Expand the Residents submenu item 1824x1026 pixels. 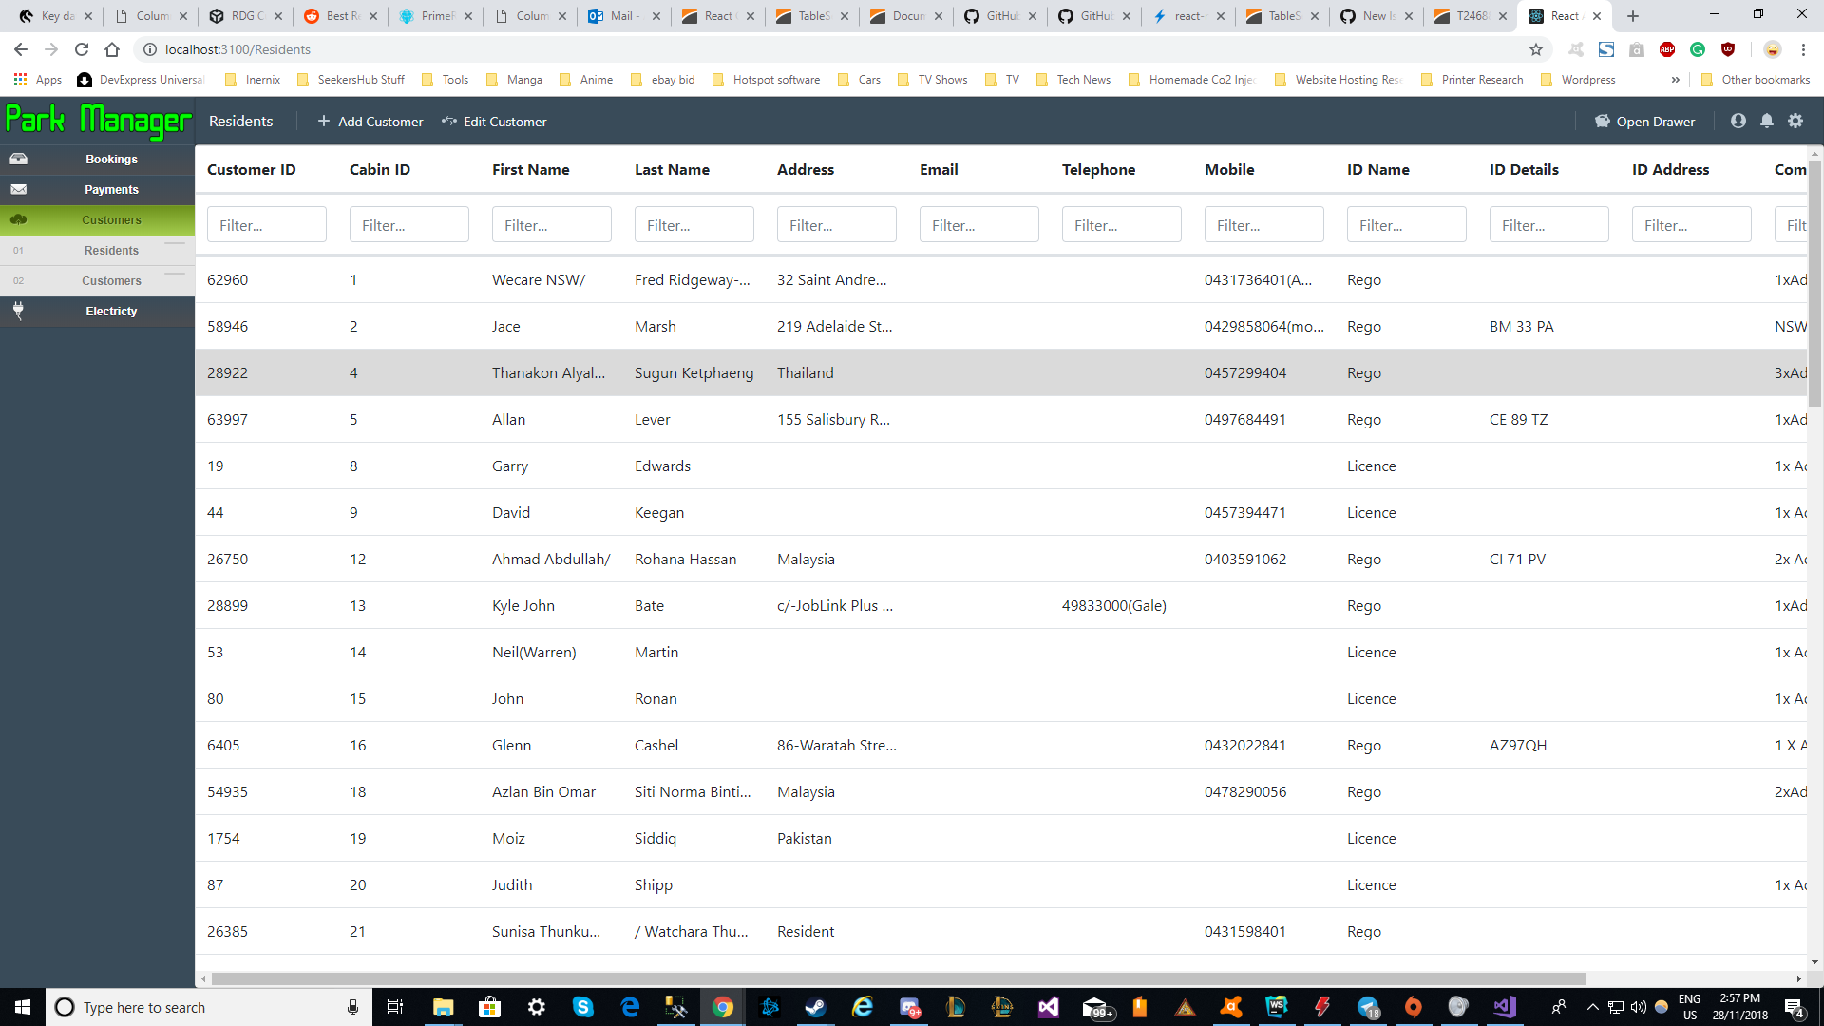[110, 250]
